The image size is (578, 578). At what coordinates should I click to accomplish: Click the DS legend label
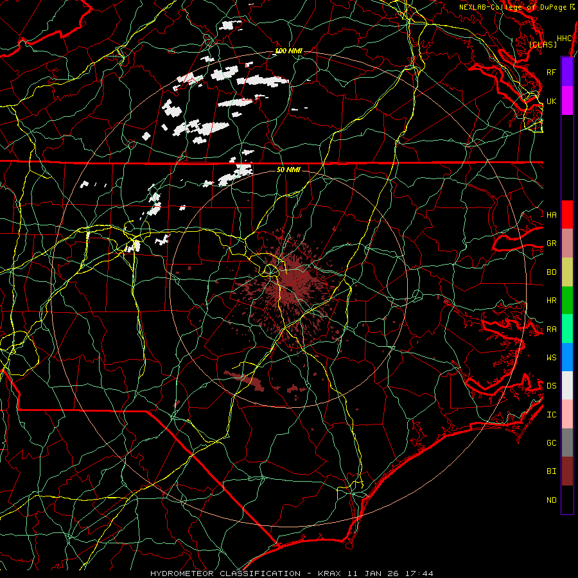point(551,386)
